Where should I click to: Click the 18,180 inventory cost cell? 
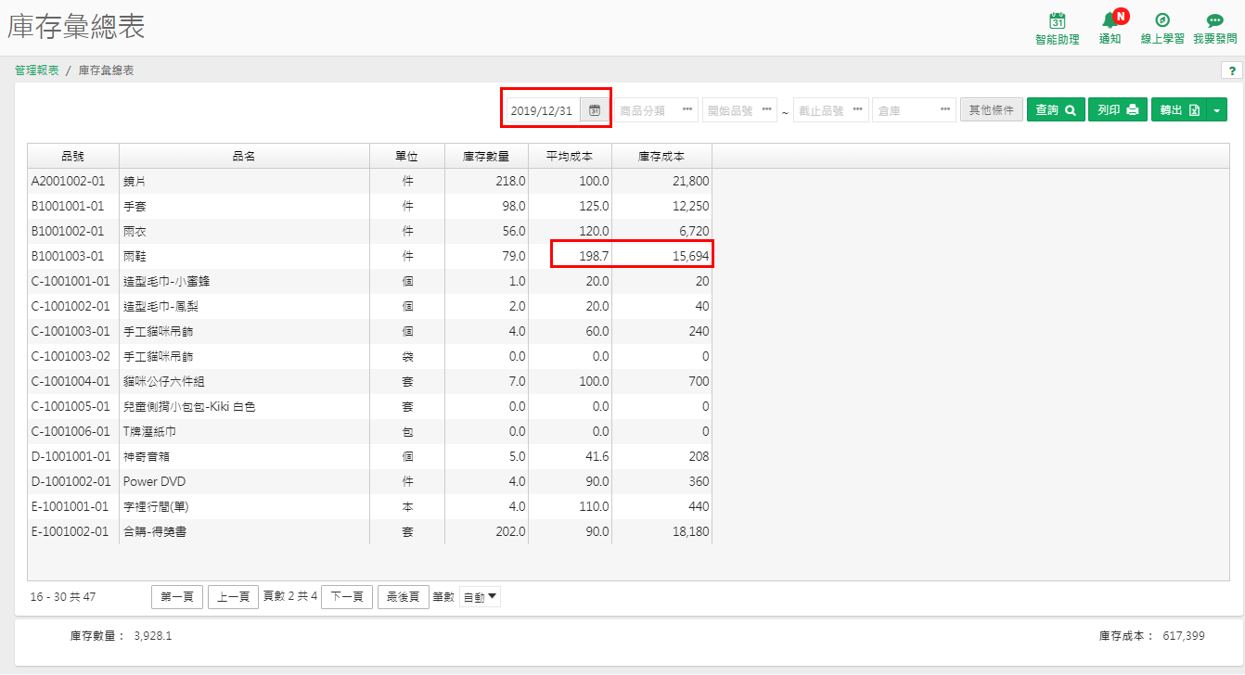(x=661, y=531)
